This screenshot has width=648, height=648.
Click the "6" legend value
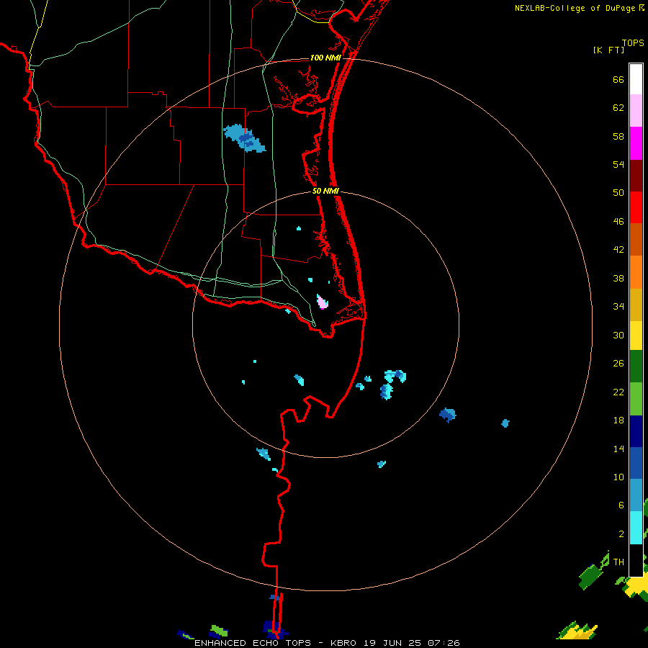click(x=621, y=505)
